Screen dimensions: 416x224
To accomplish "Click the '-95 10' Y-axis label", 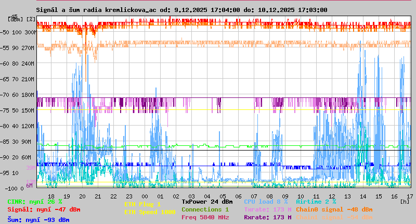I will 9,173.
